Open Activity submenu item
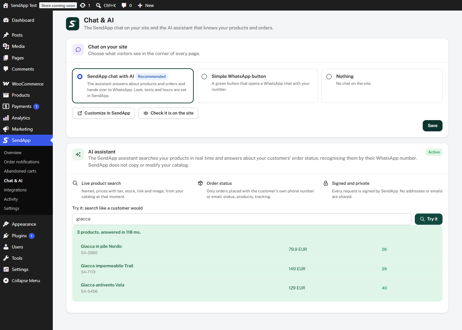The height and width of the screenshot is (330, 462). [x=11, y=199]
